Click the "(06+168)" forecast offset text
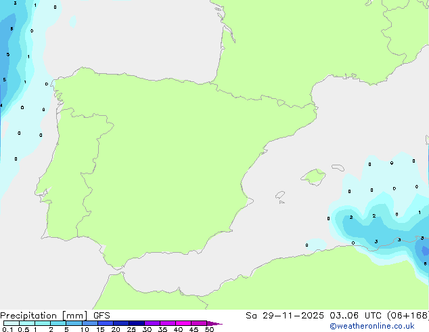 [408, 316]
